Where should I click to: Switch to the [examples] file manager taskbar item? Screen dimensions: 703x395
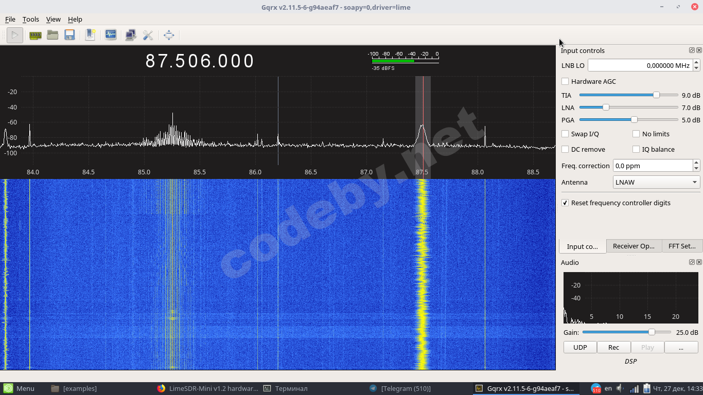point(75,388)
